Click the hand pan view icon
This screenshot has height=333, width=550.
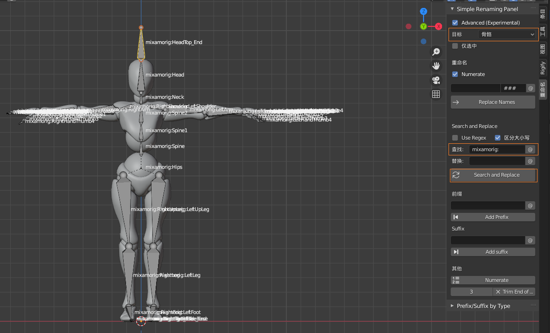click(436, 66)
